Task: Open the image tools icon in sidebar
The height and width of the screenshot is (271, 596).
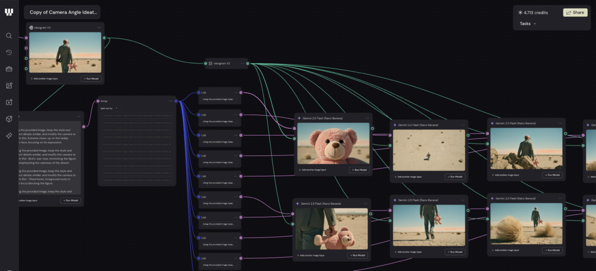Action: point(9,85)
